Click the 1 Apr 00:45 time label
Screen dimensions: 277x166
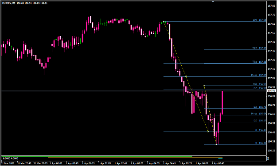pos(72,163)
